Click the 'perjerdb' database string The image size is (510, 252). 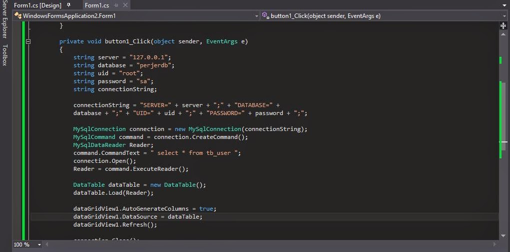pos(154,65)
